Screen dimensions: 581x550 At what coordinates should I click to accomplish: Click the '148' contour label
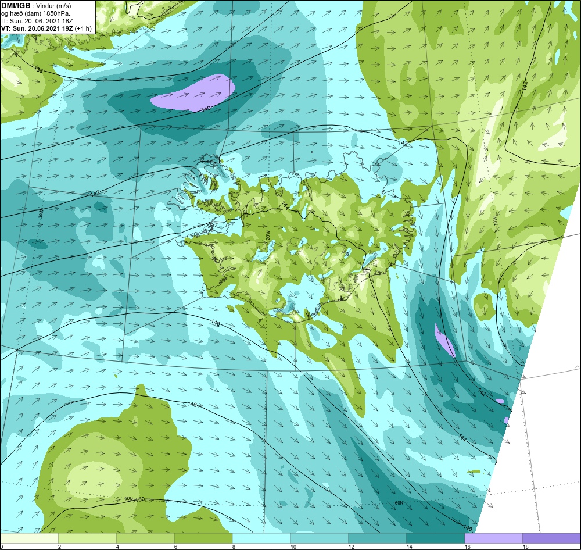[192, 404]
